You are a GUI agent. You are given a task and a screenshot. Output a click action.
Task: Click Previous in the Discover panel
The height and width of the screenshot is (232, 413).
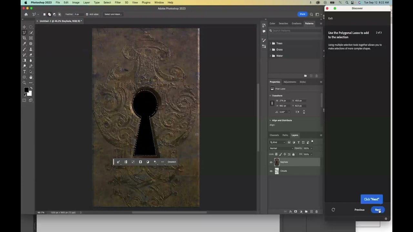359,210
